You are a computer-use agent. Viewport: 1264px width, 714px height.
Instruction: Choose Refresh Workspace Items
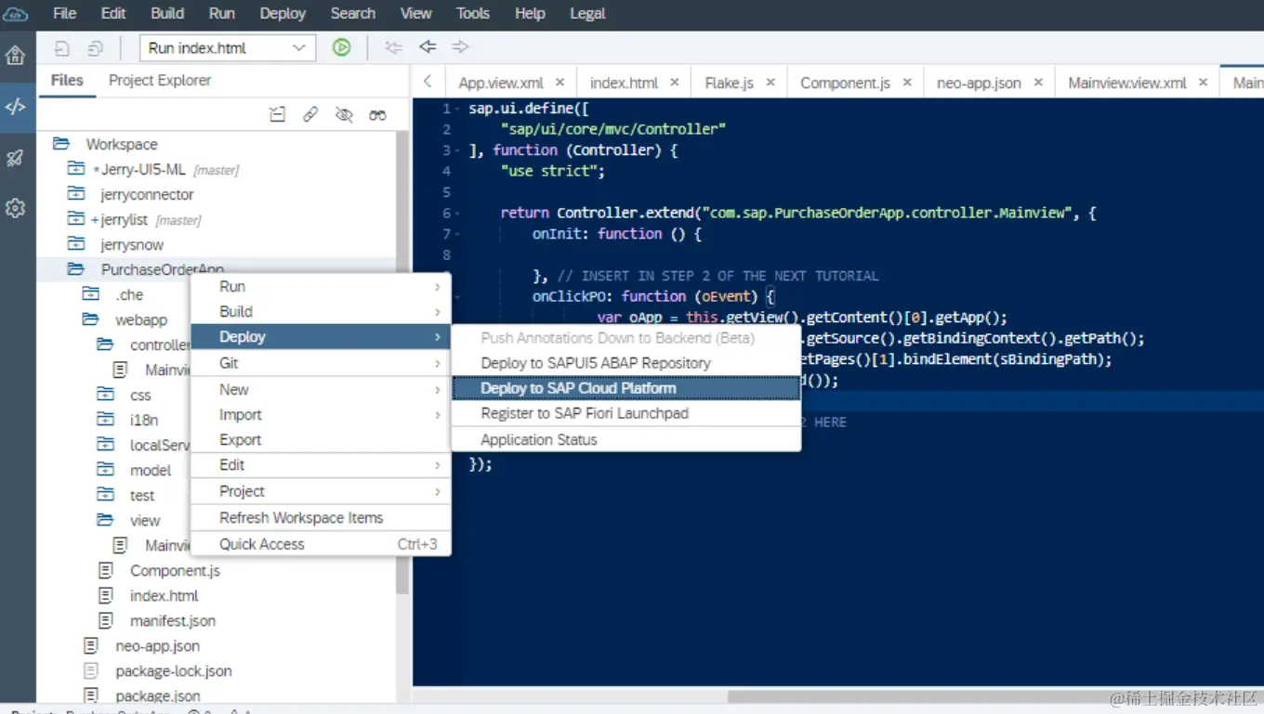tap(301, 518)
